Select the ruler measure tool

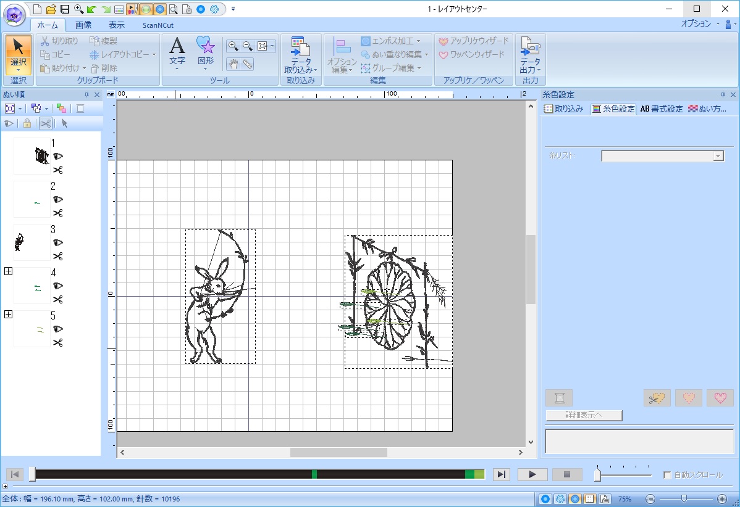pyautogui.click(x=247, y=64)
